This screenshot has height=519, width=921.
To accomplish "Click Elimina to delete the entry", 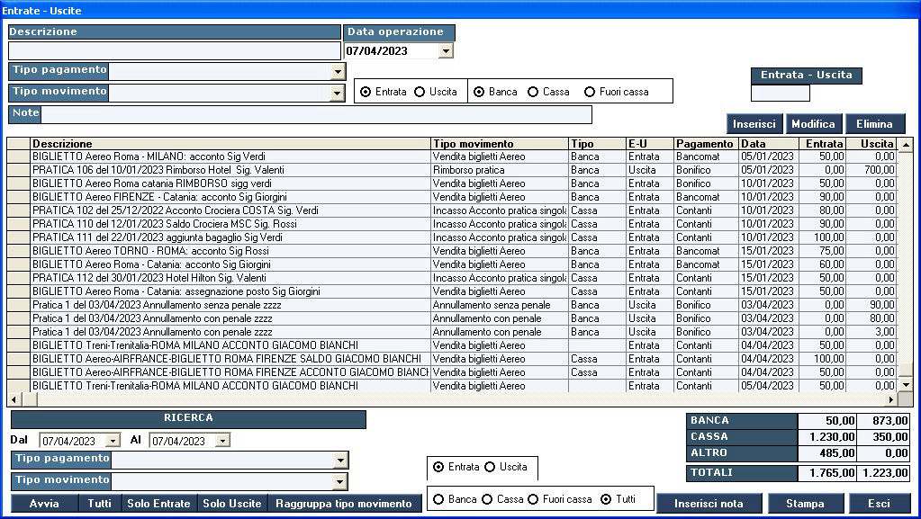I will [x=874, y=124].
